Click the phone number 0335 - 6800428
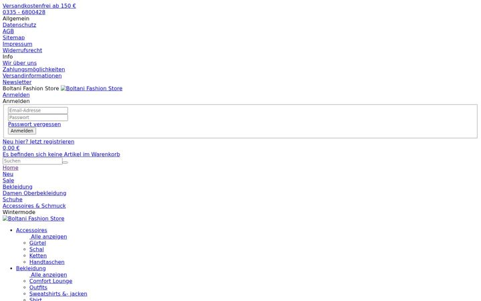The height and width of the screenshot is (301, 481). (x=24, y=12)
